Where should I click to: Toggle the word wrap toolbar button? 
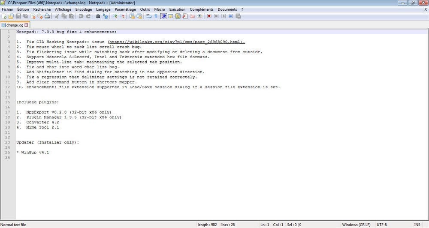click(x=148, y=16)
